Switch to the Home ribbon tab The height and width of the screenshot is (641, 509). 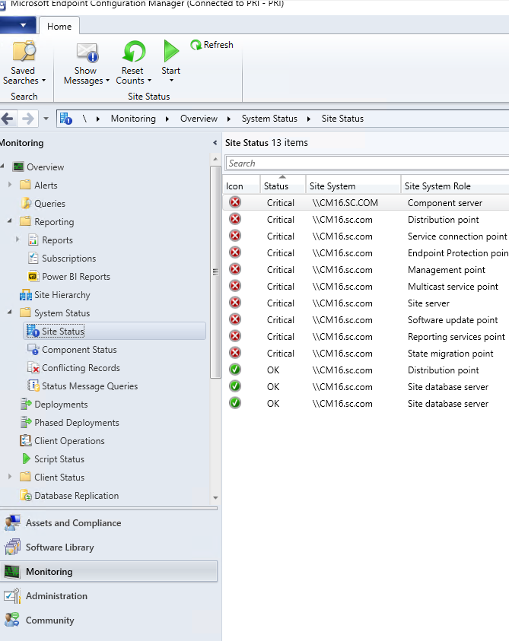coord(59,27)
